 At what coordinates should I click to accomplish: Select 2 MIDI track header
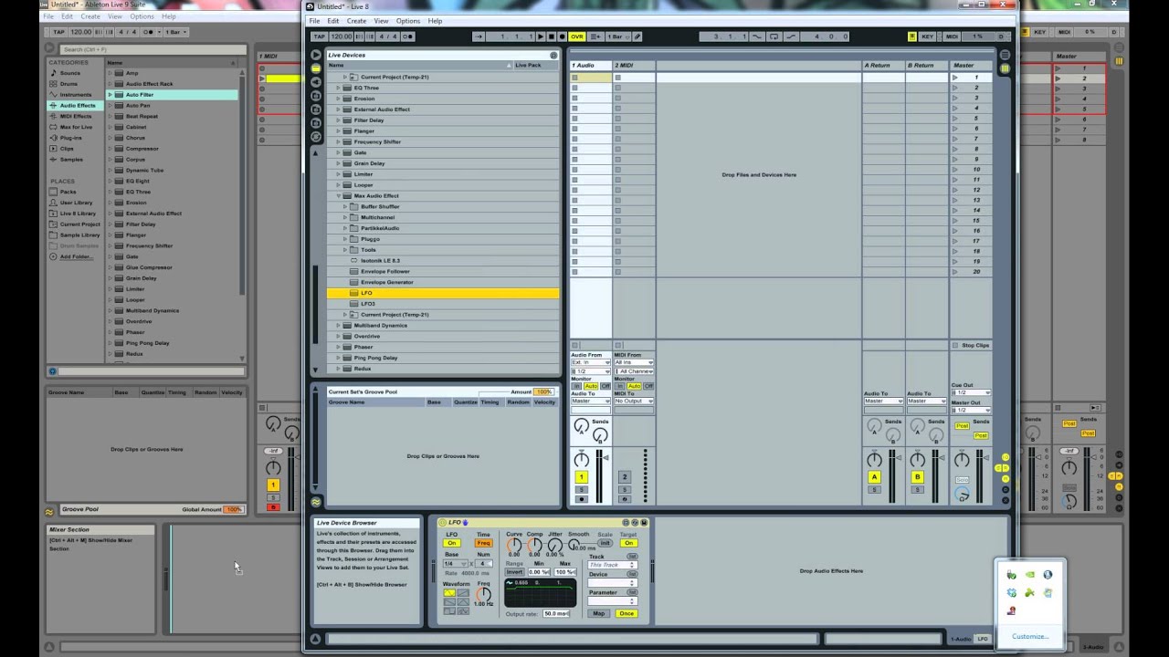634,66
